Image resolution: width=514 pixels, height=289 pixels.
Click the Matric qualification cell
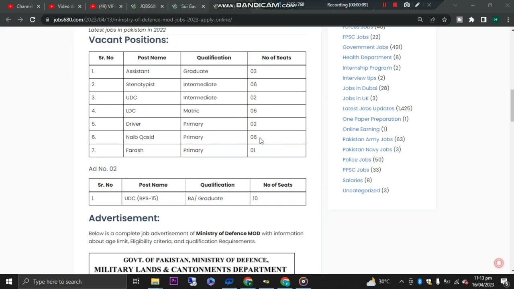click(214, 111)
